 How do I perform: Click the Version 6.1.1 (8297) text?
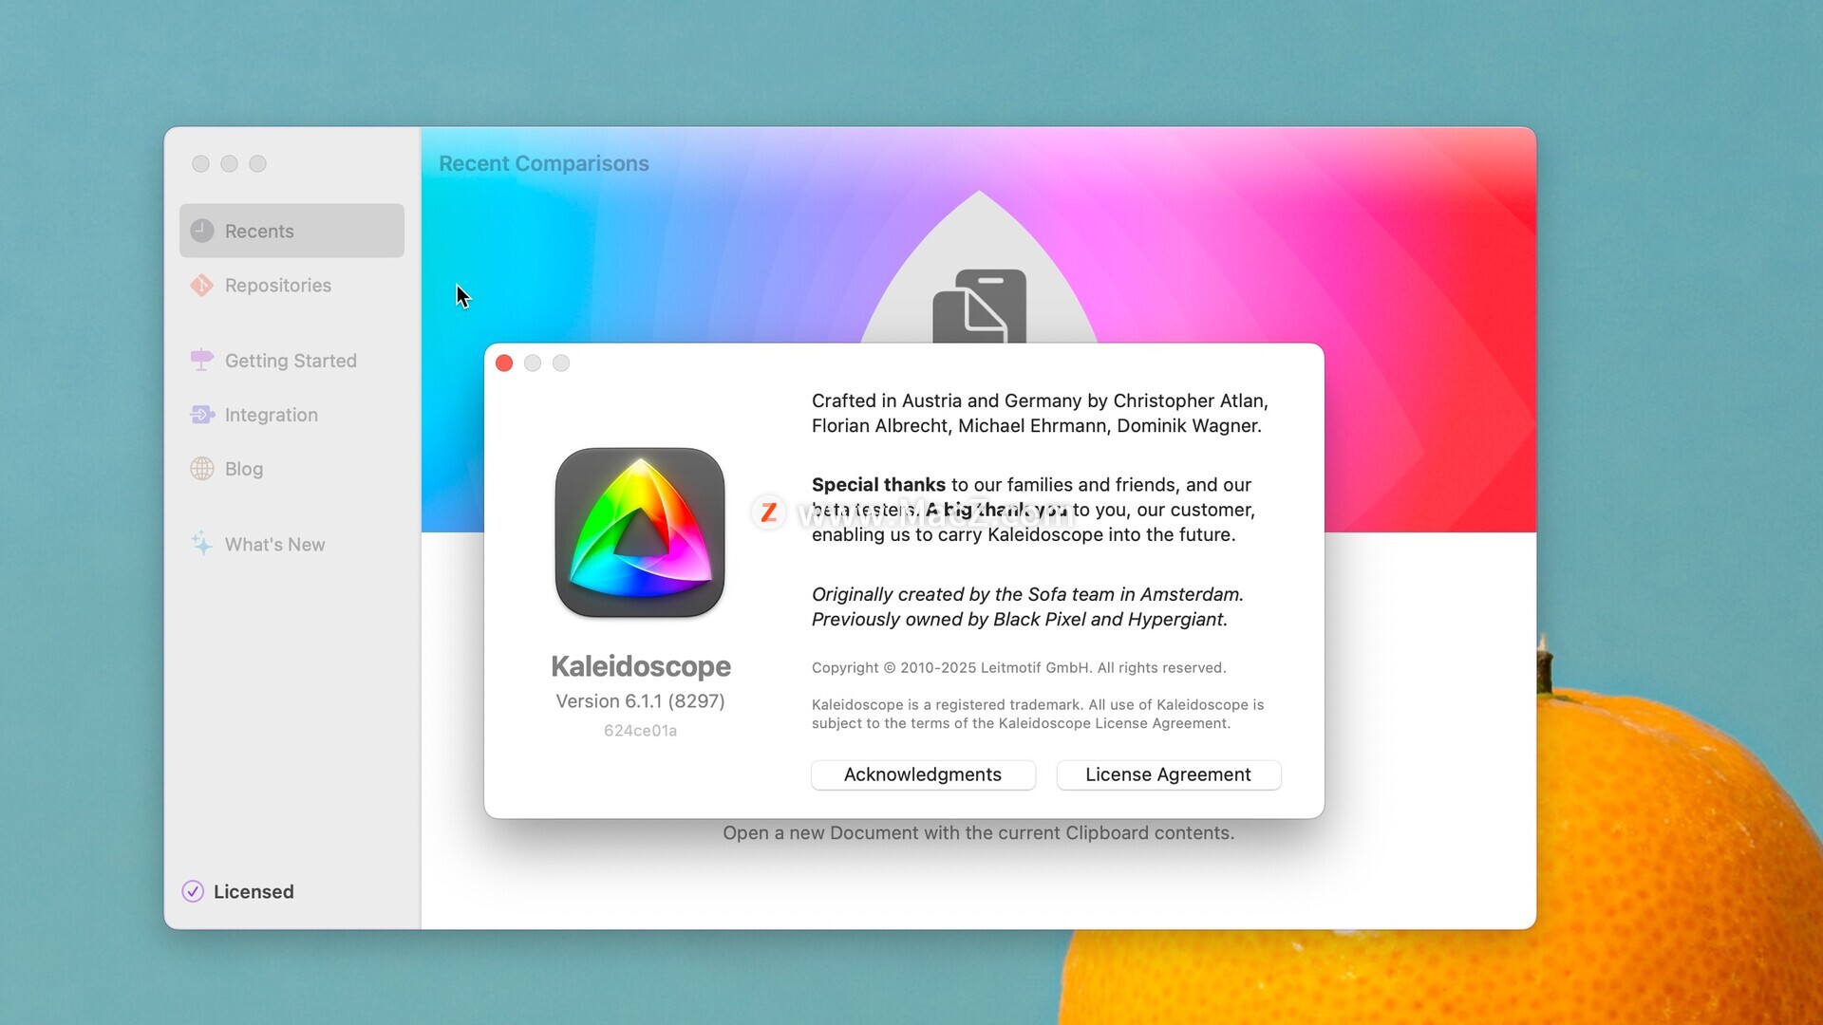tap(641, 700)
